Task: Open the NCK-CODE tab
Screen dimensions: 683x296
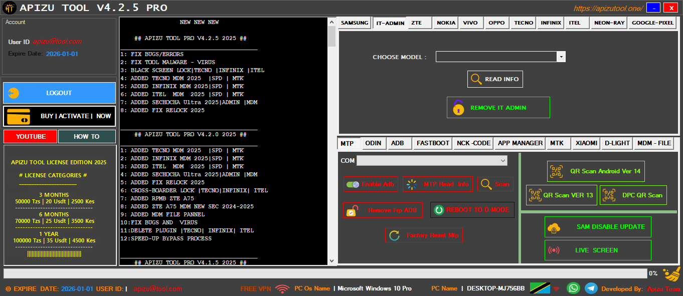Action: point(473,143)
